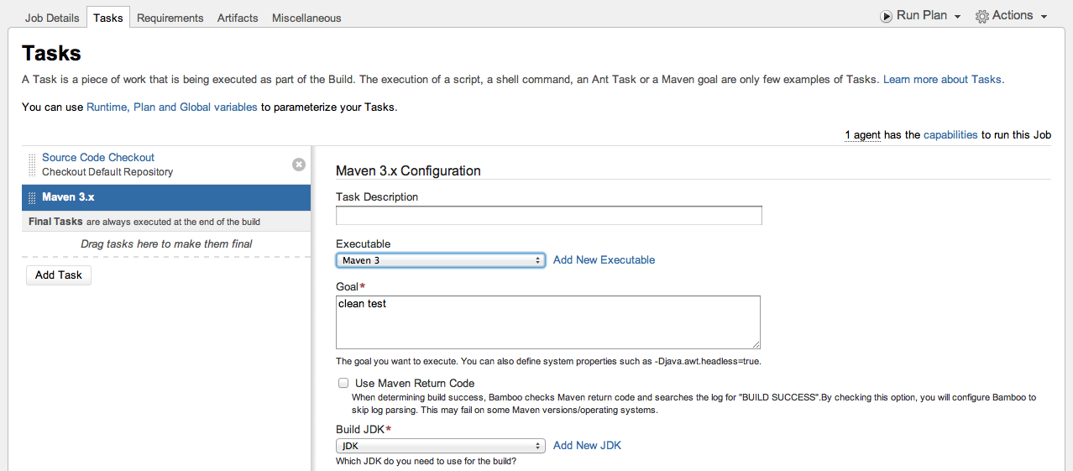The width and height of the screenshot is (1073, 471).
Task: Expand the Actions dropdown arrow
Action: tap(1044, 17)
